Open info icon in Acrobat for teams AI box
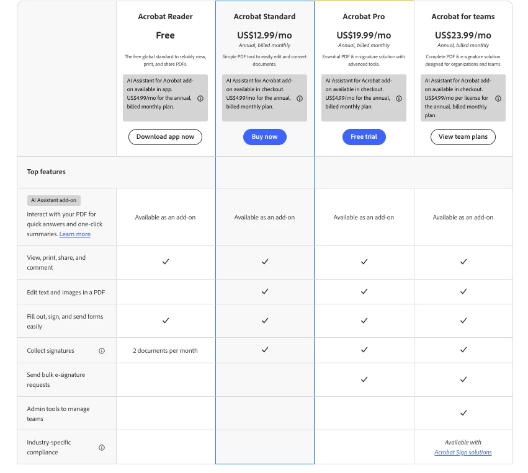528x473 pixels. click(498, 99)
